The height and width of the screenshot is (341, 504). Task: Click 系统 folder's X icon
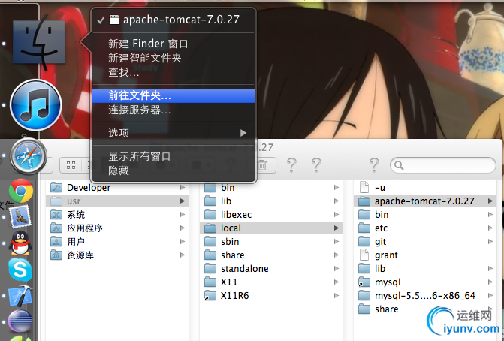(56, 214)
